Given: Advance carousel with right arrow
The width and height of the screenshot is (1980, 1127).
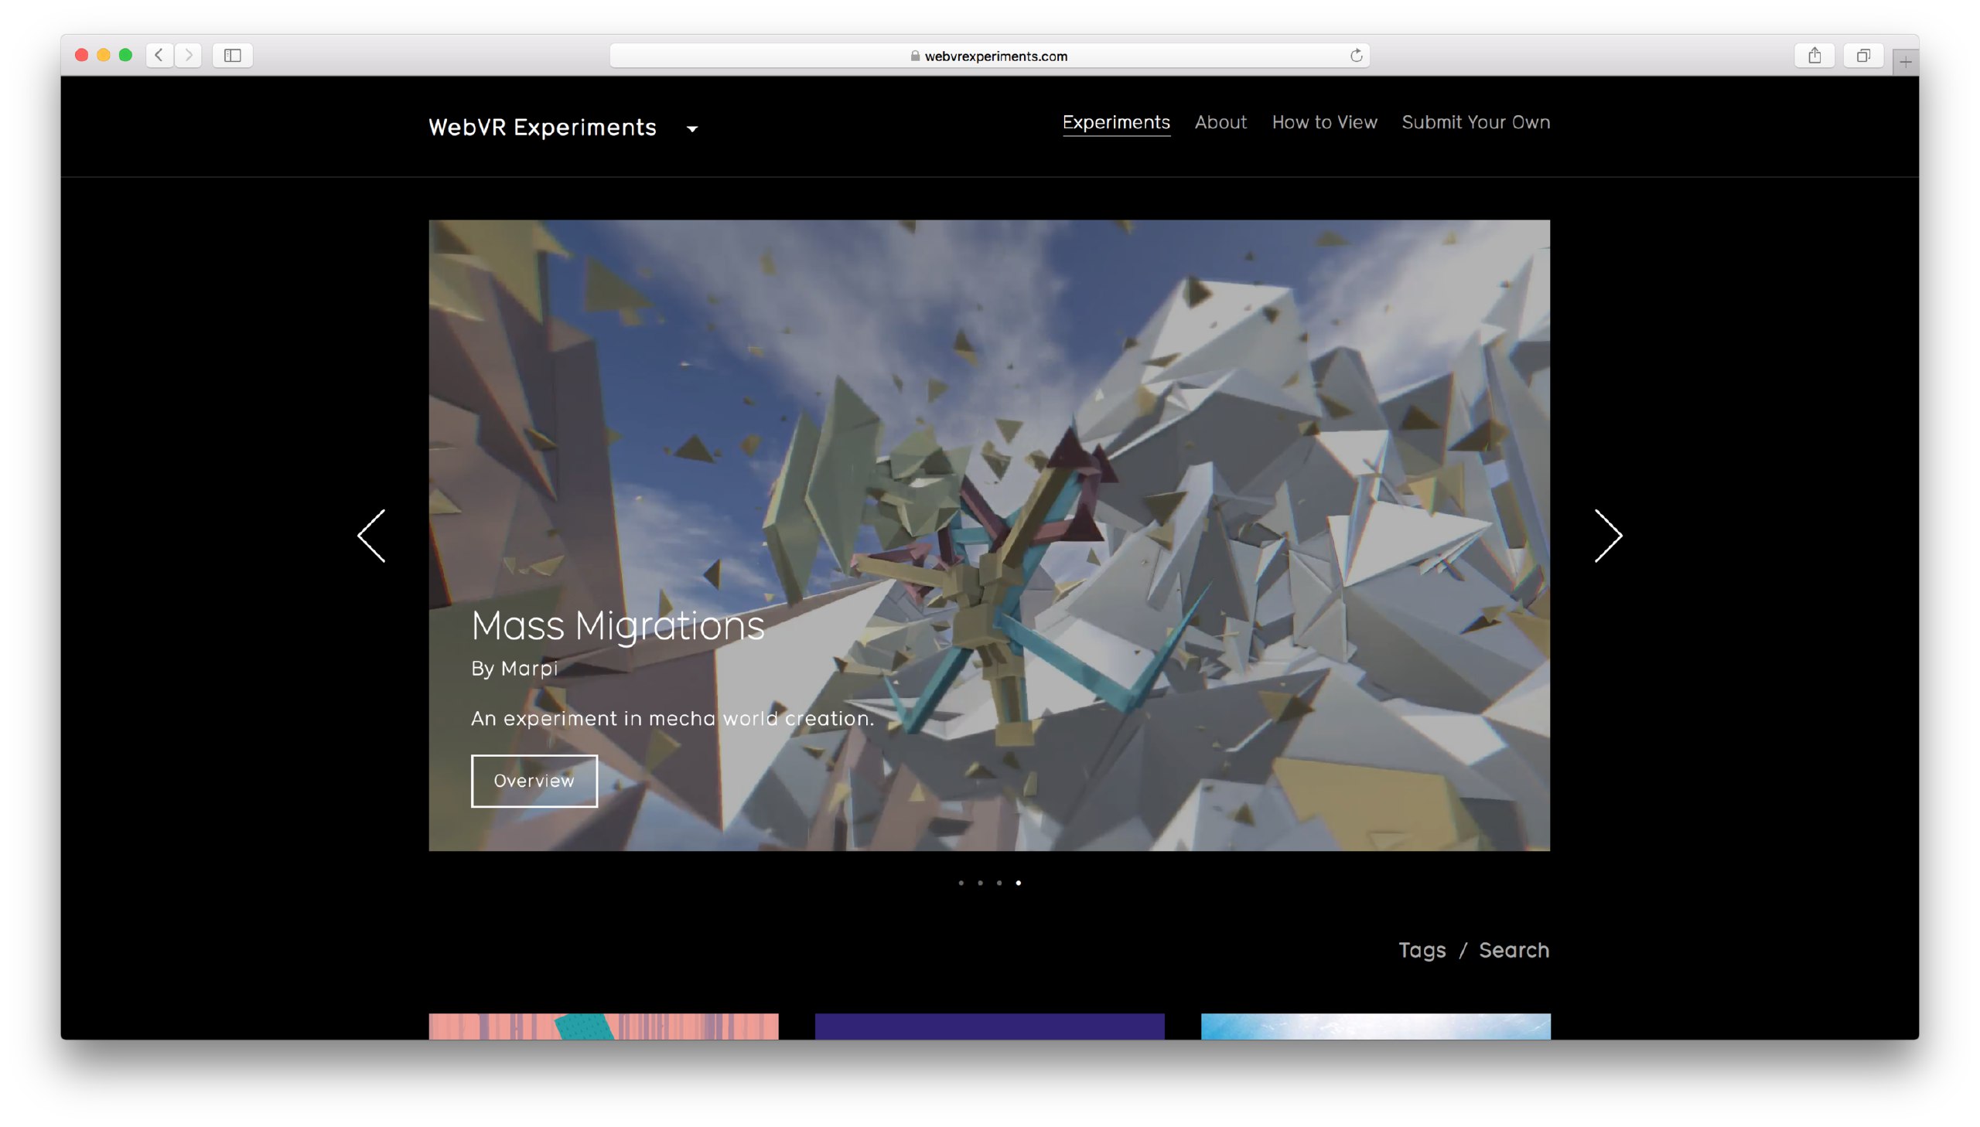Looking at the screenshot, I should point(1608,536).
